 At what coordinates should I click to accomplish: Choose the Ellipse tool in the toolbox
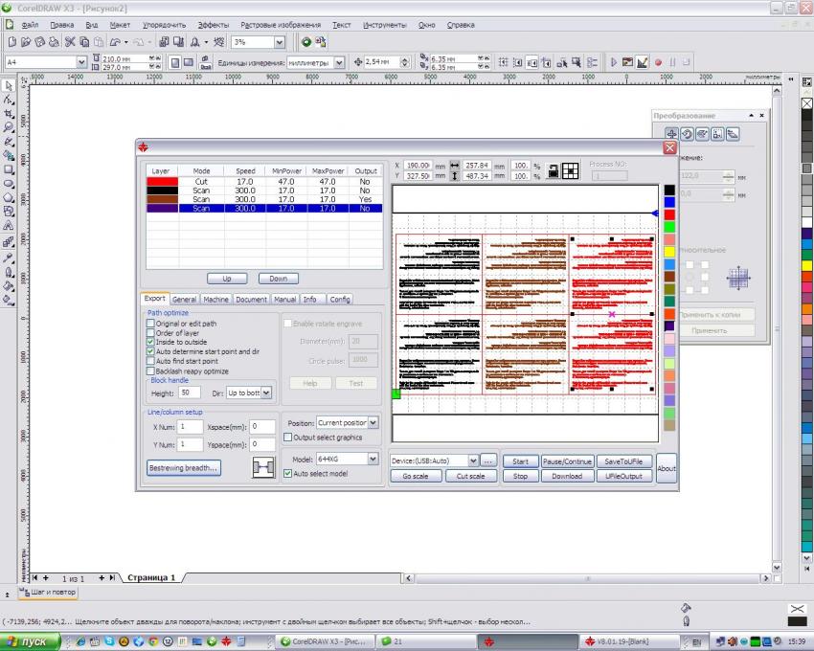(x=9, y=183)
